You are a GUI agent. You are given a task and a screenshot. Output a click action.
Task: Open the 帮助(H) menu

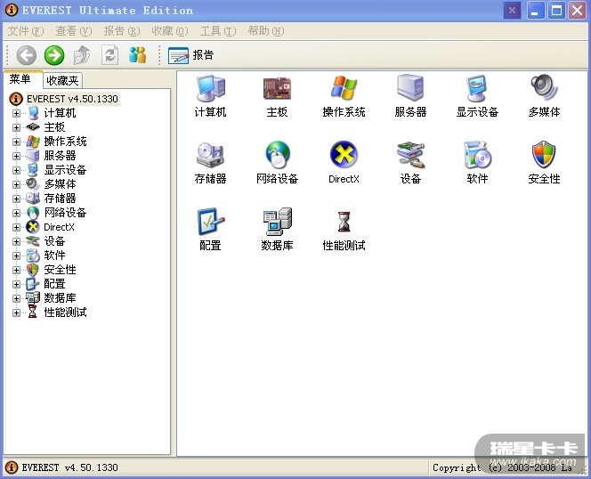coord(266,31)
